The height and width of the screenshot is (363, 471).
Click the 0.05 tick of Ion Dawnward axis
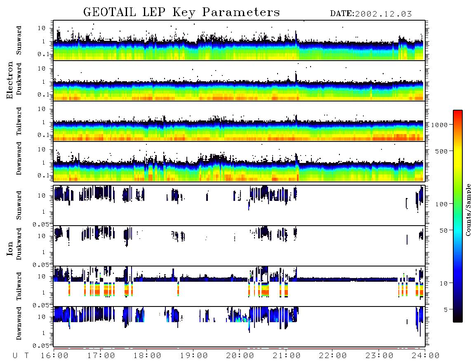point(41,346)
